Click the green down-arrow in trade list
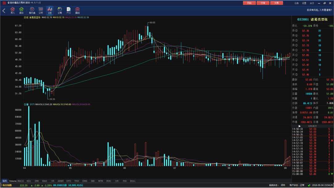Image resolution: width=334 pixels, height=188 pixels. tap(332, 174)
